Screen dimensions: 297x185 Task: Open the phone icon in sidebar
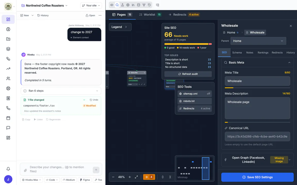(8, 108)
